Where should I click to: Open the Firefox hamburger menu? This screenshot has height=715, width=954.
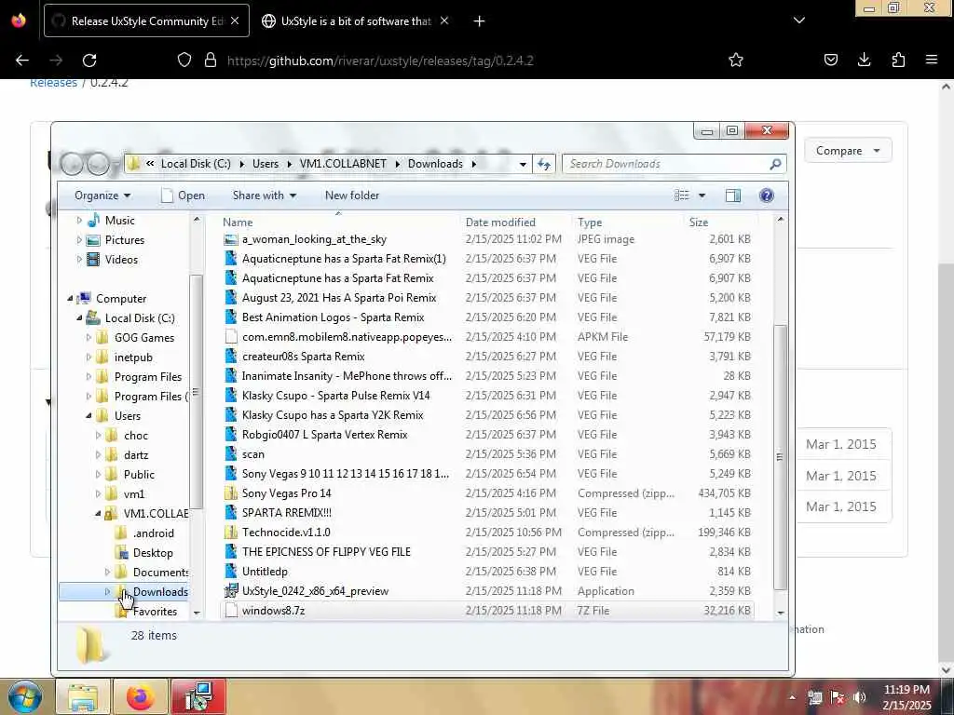931,60
